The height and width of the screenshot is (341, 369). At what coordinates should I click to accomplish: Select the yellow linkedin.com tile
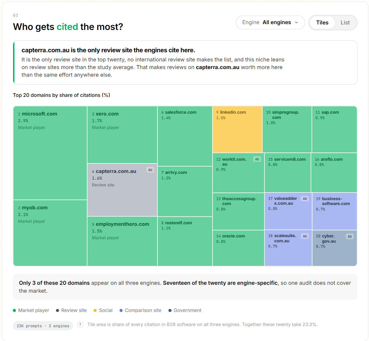tap(238, 130)
